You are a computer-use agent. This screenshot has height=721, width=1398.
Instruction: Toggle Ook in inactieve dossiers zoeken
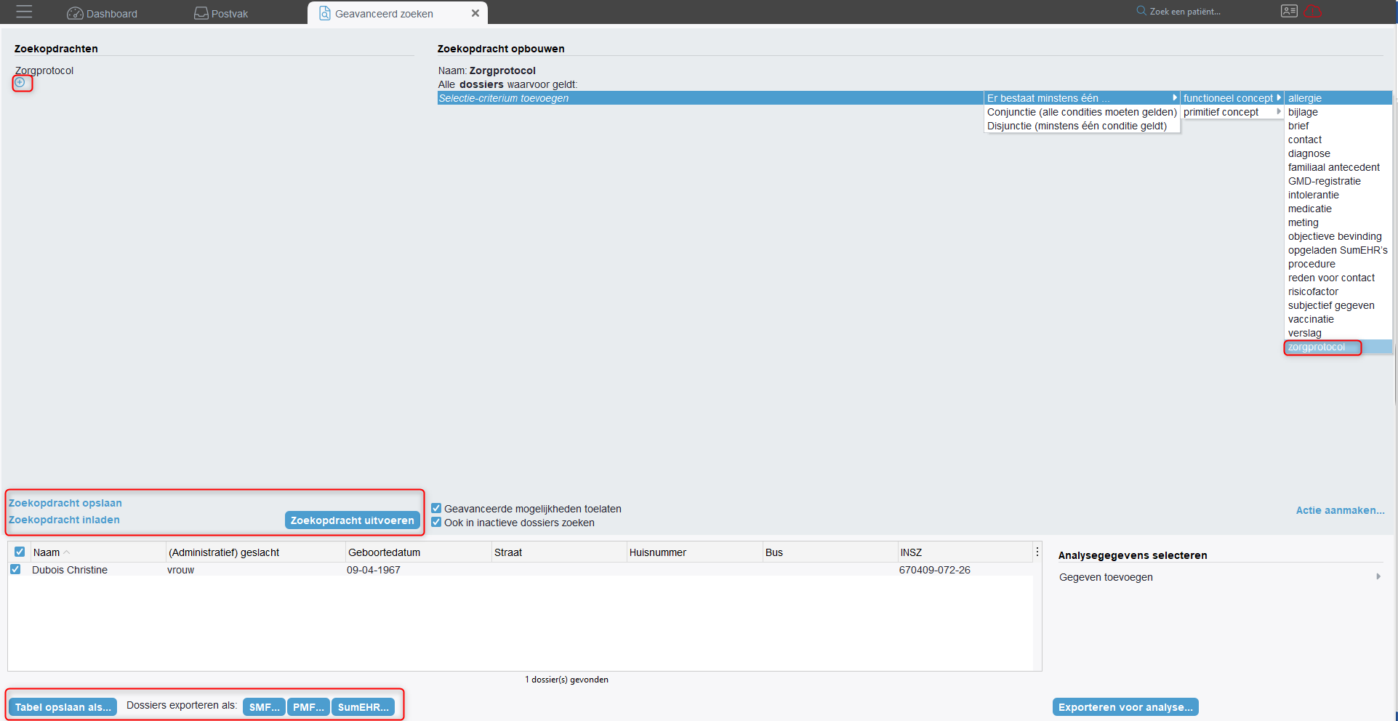tap(436, 523)
